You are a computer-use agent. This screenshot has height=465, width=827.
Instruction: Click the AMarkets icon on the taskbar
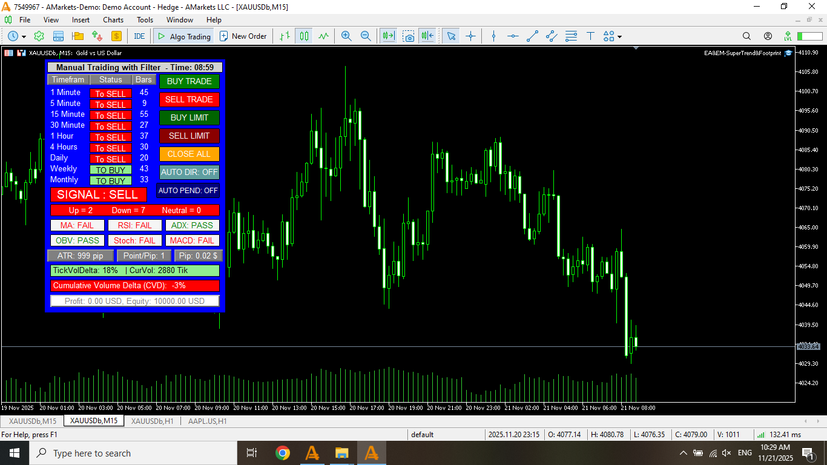(312, 452)
